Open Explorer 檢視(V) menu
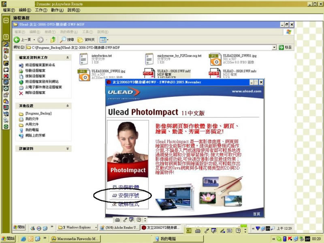Screen dimensions: 324x243 50,32
